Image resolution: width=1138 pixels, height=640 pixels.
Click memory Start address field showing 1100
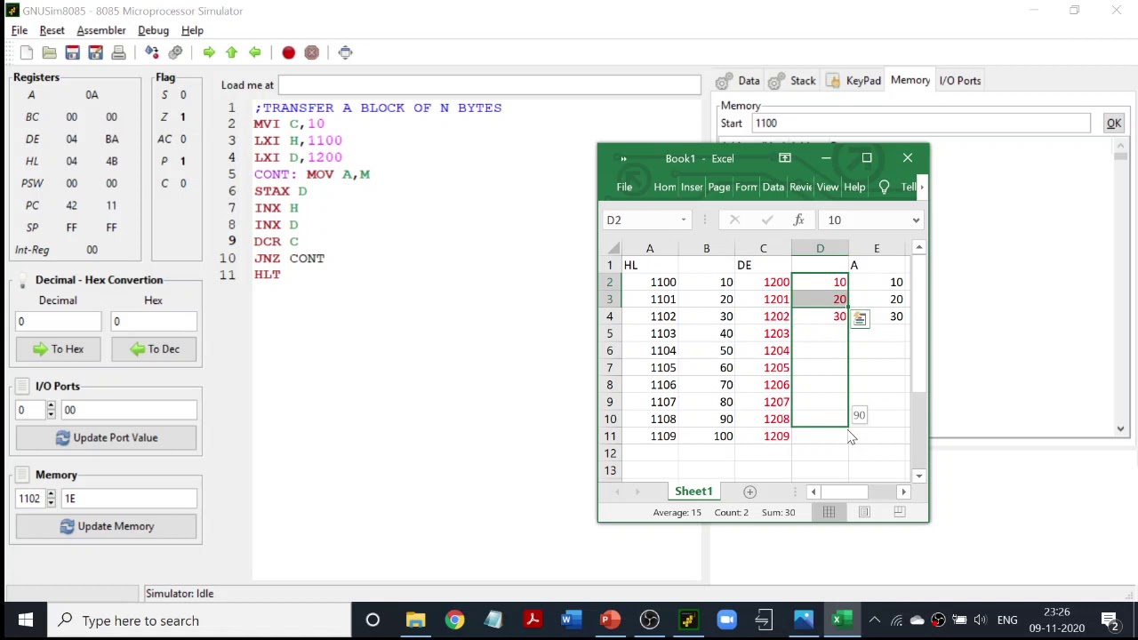(919, 124)
